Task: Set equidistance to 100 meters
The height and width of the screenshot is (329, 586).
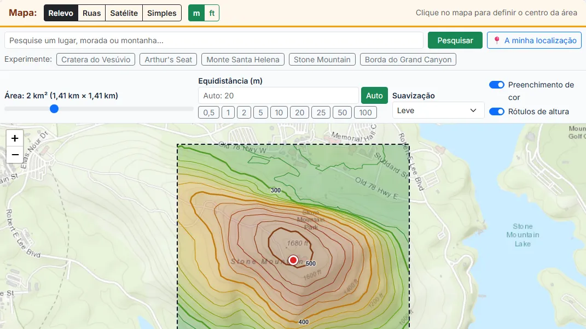Action: click(x=365, y=113)
